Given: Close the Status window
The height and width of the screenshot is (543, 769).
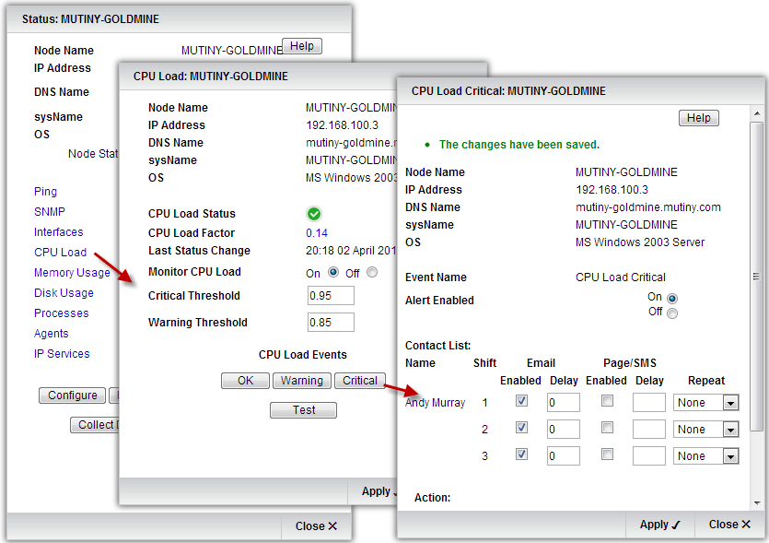Looking at the screenshot, I should [x=316, y=526].
